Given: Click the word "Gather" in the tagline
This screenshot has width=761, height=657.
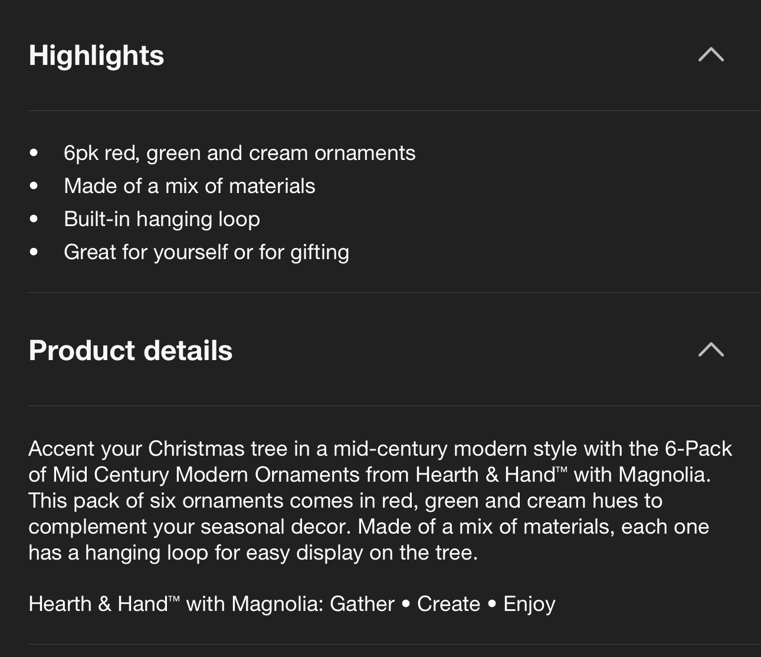Looking at the screenshot, I should click(362, 604).
